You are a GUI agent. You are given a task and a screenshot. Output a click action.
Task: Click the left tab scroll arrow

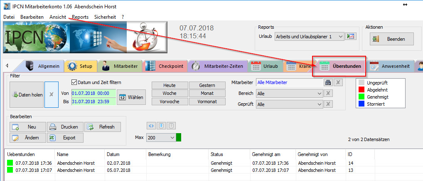[x=7, y=66]
